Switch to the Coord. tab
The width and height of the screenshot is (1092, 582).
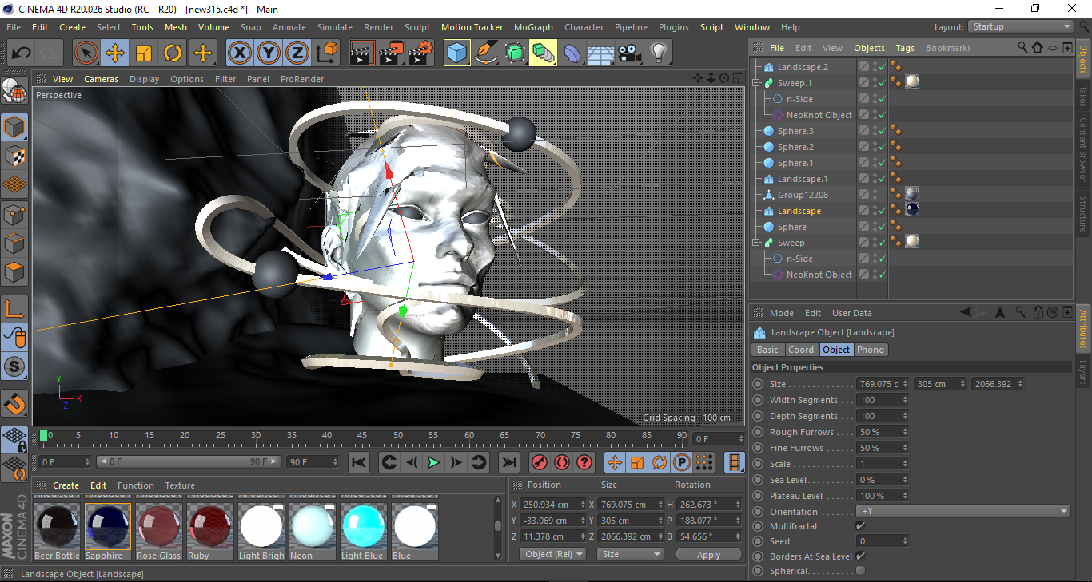[x=802, y=350]
